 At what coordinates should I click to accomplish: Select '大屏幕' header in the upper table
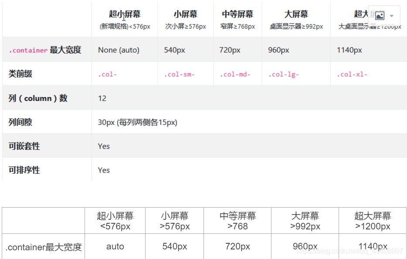[x=296, y=14]
